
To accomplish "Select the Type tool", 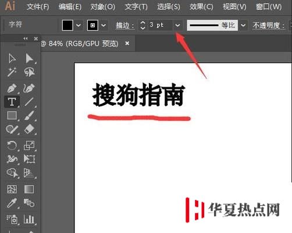I will click(12, 102).
